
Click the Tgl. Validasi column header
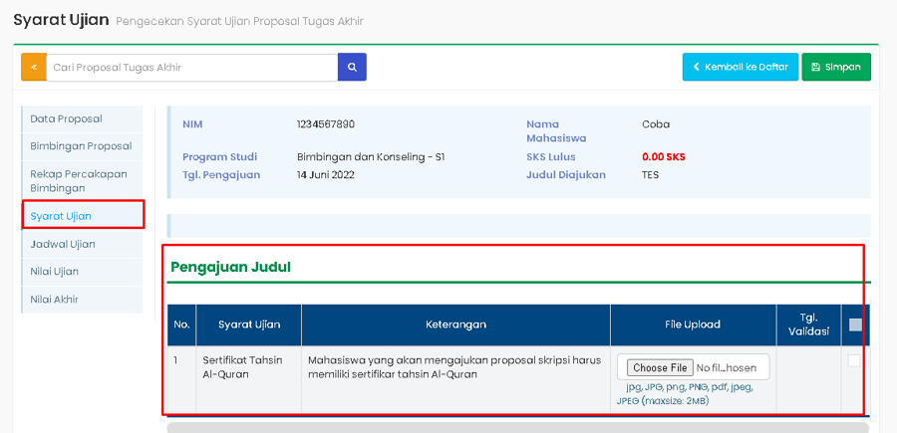807,325
